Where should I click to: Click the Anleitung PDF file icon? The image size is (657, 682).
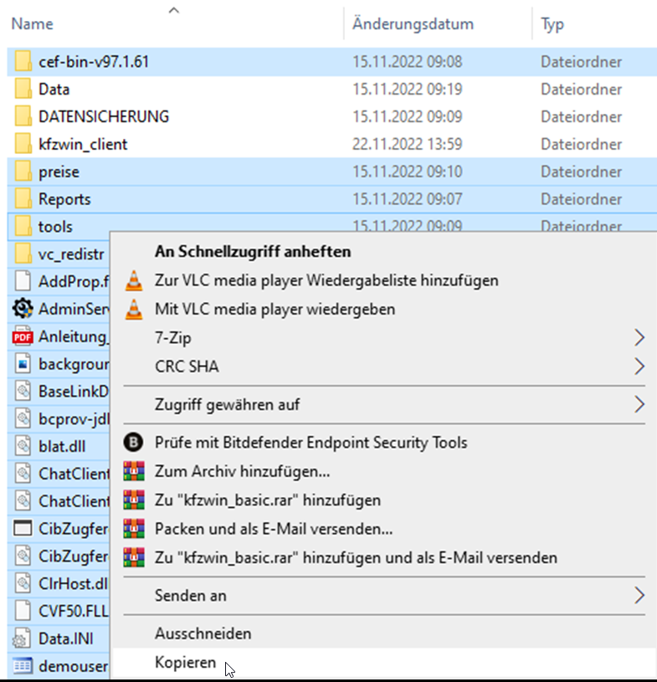click(x=23, y=336)
